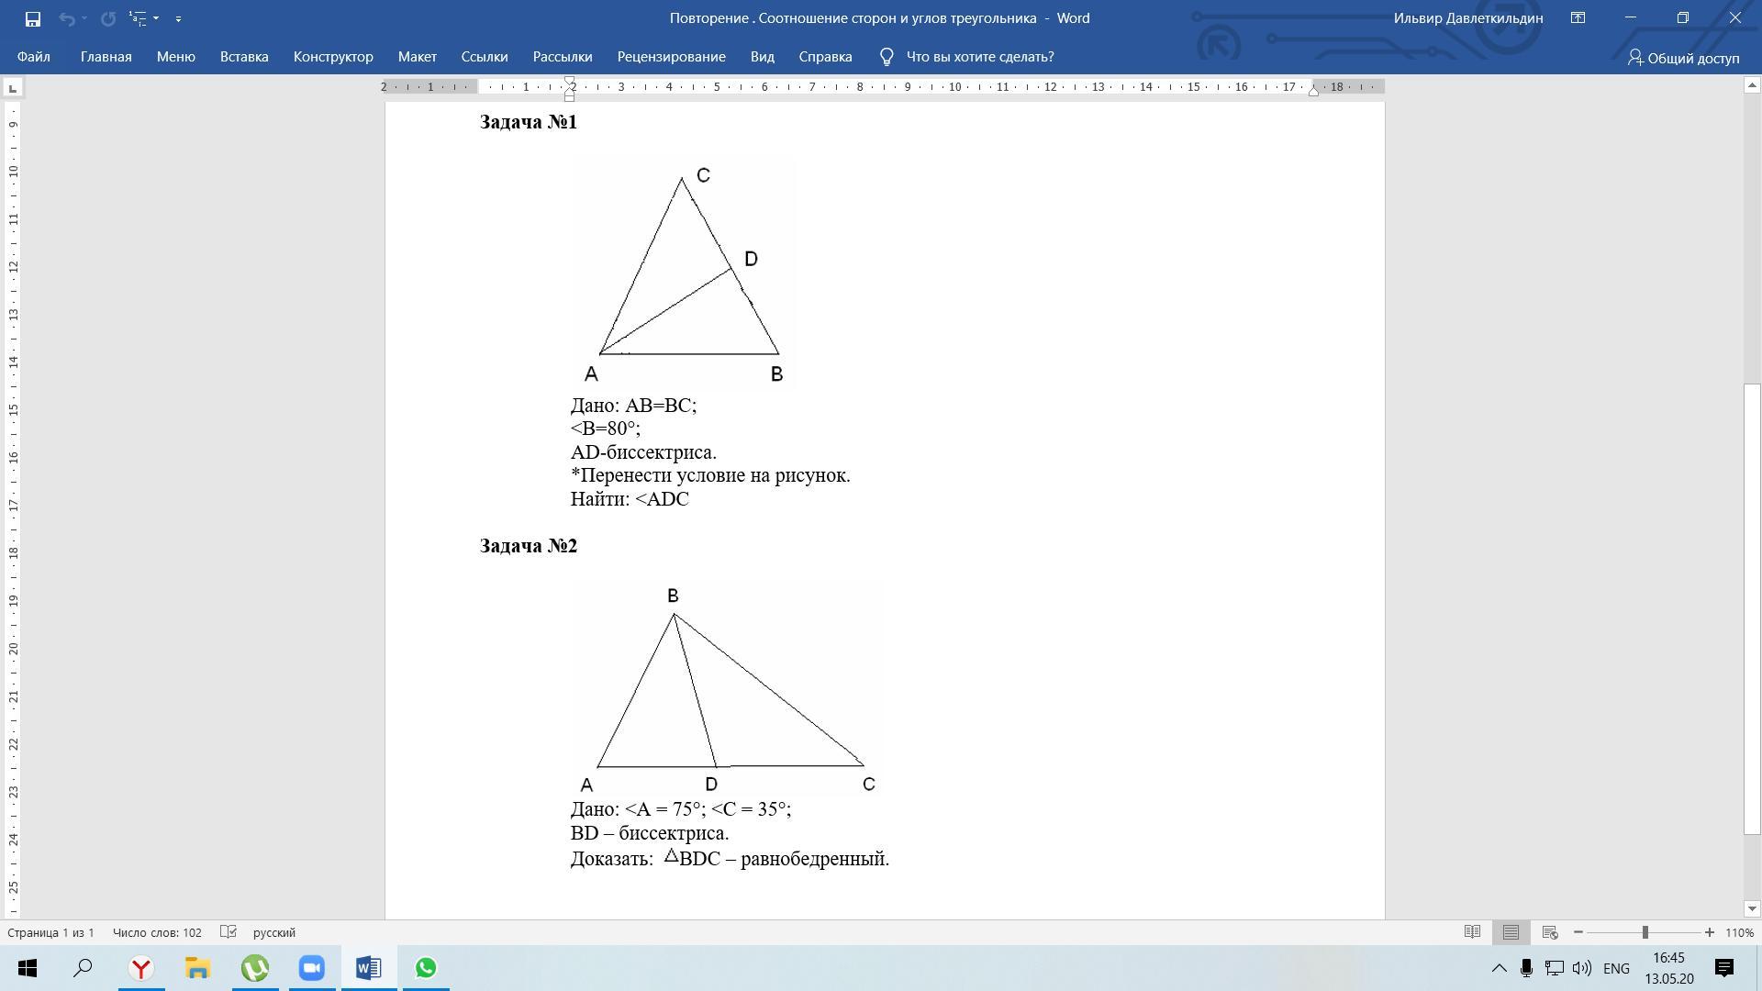Click the zoom out minus icon
The height and width of the screenshot is (991, 1762).
tap(1578, 932)
